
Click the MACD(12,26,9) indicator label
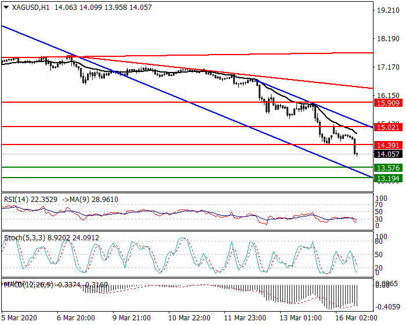(28, 284)
